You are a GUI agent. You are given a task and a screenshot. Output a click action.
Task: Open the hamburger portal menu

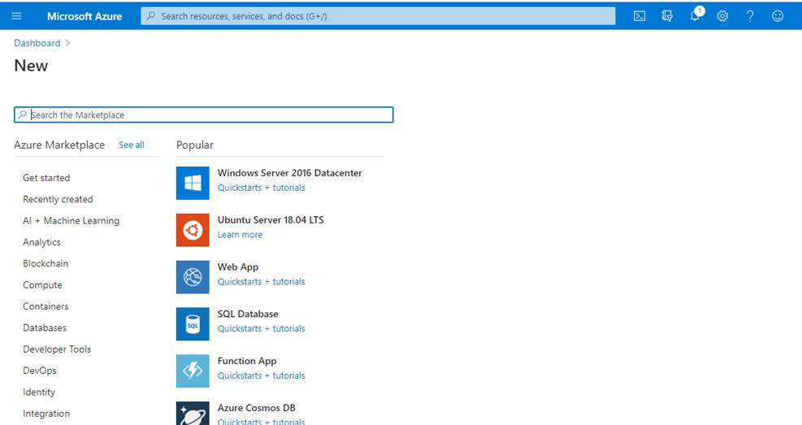pos(16,16)
